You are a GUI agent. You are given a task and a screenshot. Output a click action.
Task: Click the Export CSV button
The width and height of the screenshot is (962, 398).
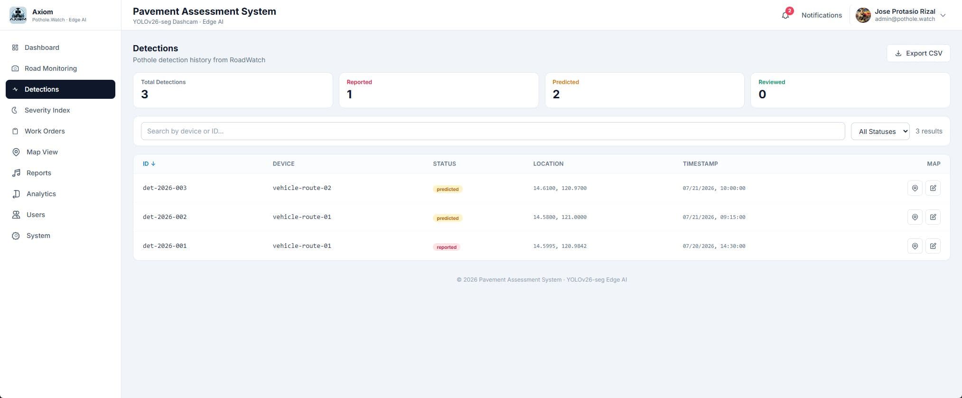click(x=918, y=53)
